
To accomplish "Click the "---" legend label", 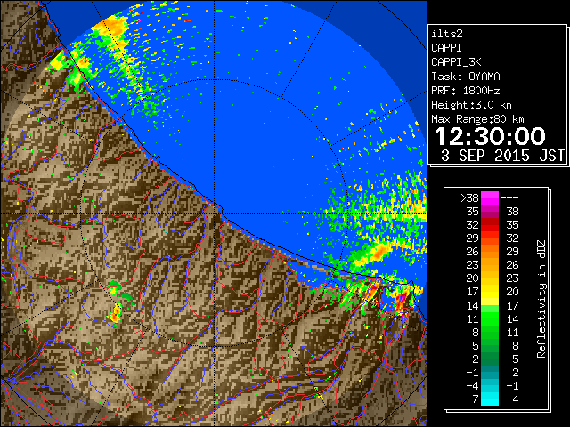I will pyautogui.click(x=509, y=198).
